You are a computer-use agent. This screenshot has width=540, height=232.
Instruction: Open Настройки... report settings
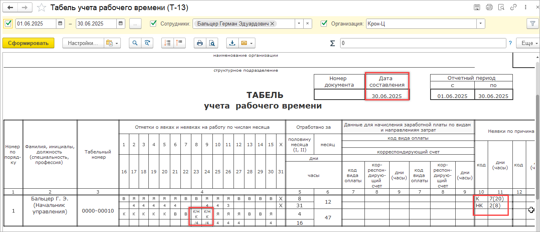83,43
